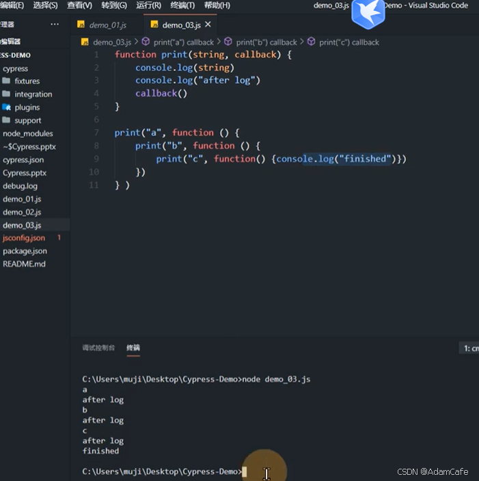Open the terminal selector dropdown "1: cm"
Image resolution: width=479 pixels, height=481 pixels.
tap(470, 348)
